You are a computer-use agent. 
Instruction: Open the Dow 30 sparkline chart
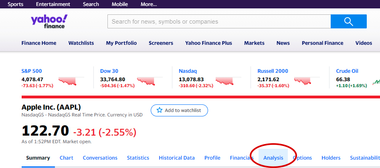pos(150,81)
